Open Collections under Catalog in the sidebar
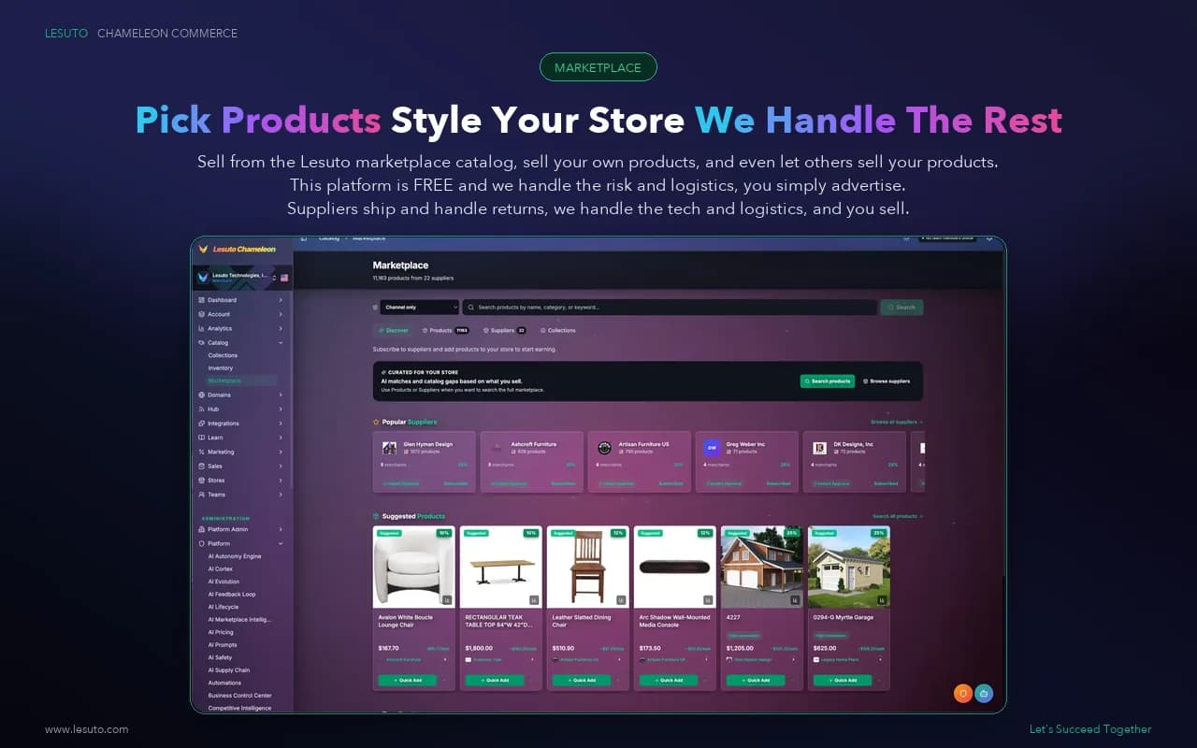This screenshot has height=748, width=1197. (223, 355)
